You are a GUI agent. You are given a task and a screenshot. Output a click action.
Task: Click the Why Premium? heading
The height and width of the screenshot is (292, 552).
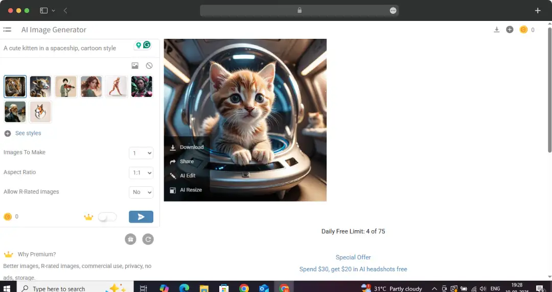(x=37, y=254)
